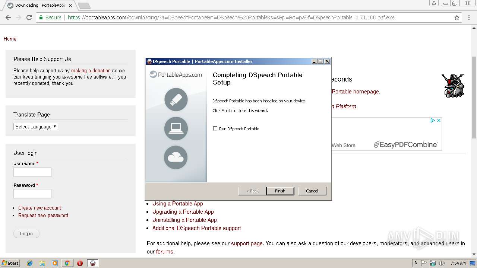Click the browser Forward arrow
The height and width of the screenshot is (268, 477).
coord(19,17)
